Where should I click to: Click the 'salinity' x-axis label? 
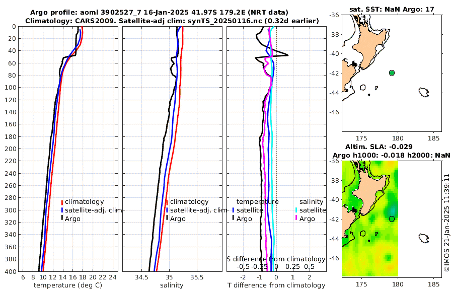172,285
